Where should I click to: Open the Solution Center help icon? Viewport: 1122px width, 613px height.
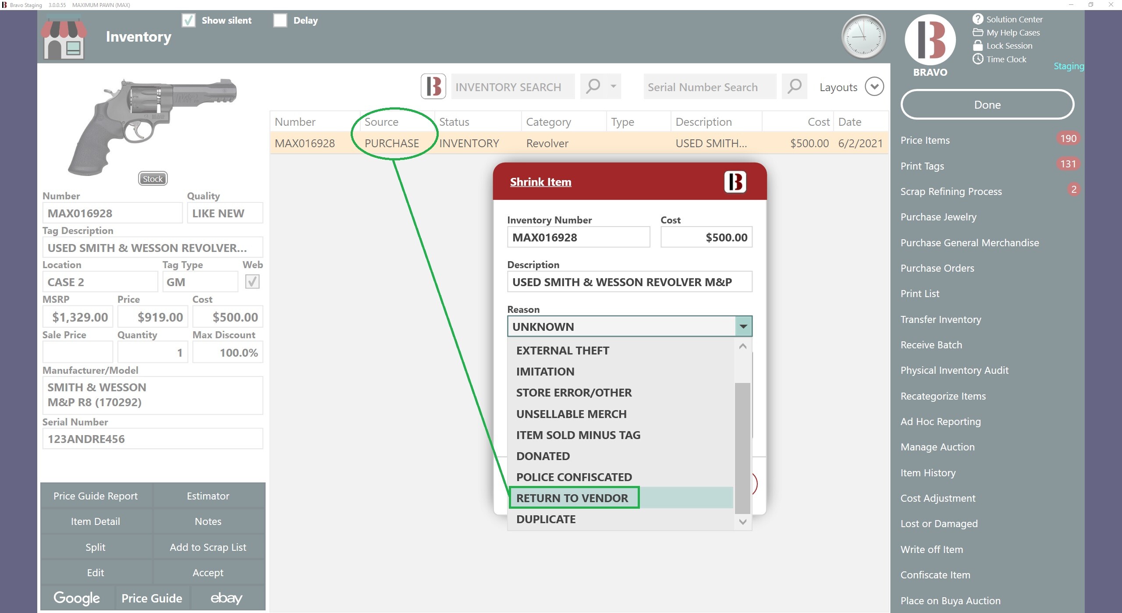tap(978, 19)
